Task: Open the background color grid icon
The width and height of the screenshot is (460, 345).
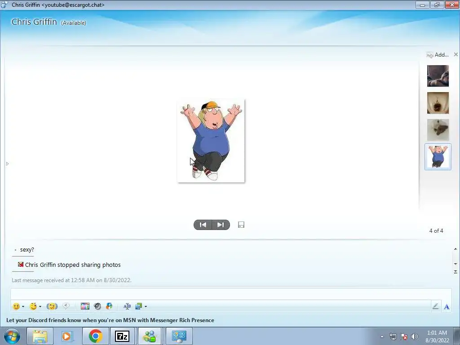Action: [x=85, y=306]
